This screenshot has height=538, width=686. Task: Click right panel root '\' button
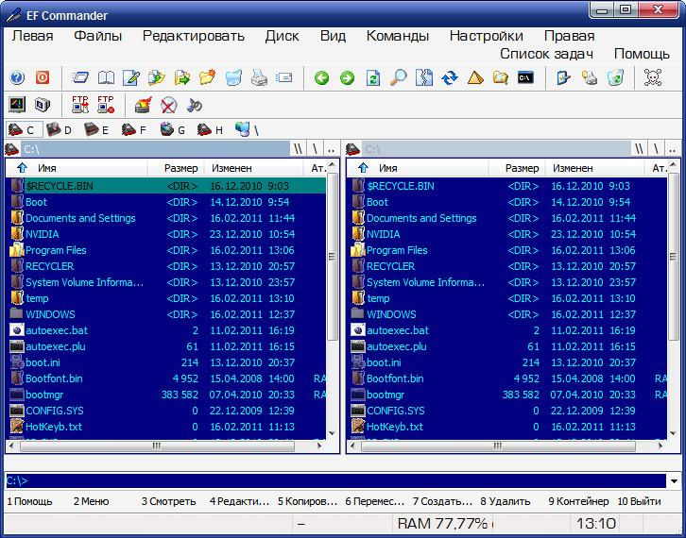[x=656, y=149]
